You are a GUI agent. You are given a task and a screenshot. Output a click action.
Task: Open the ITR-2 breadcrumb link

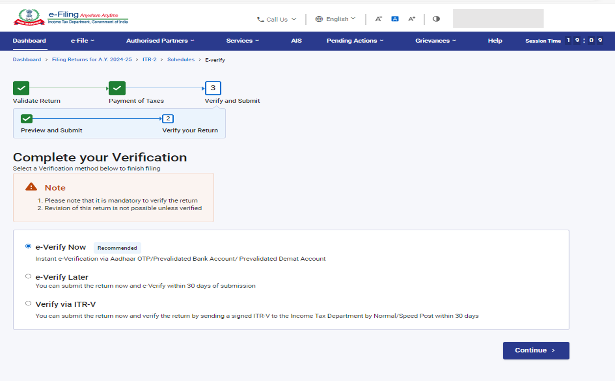click(149, 59)
